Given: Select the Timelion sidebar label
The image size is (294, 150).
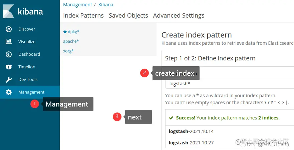Looking at the screenshot, I should 27,67.
